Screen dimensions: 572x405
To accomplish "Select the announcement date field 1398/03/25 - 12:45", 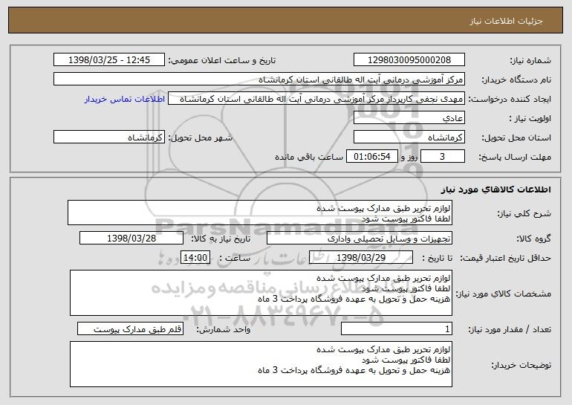I will (109, 59).
